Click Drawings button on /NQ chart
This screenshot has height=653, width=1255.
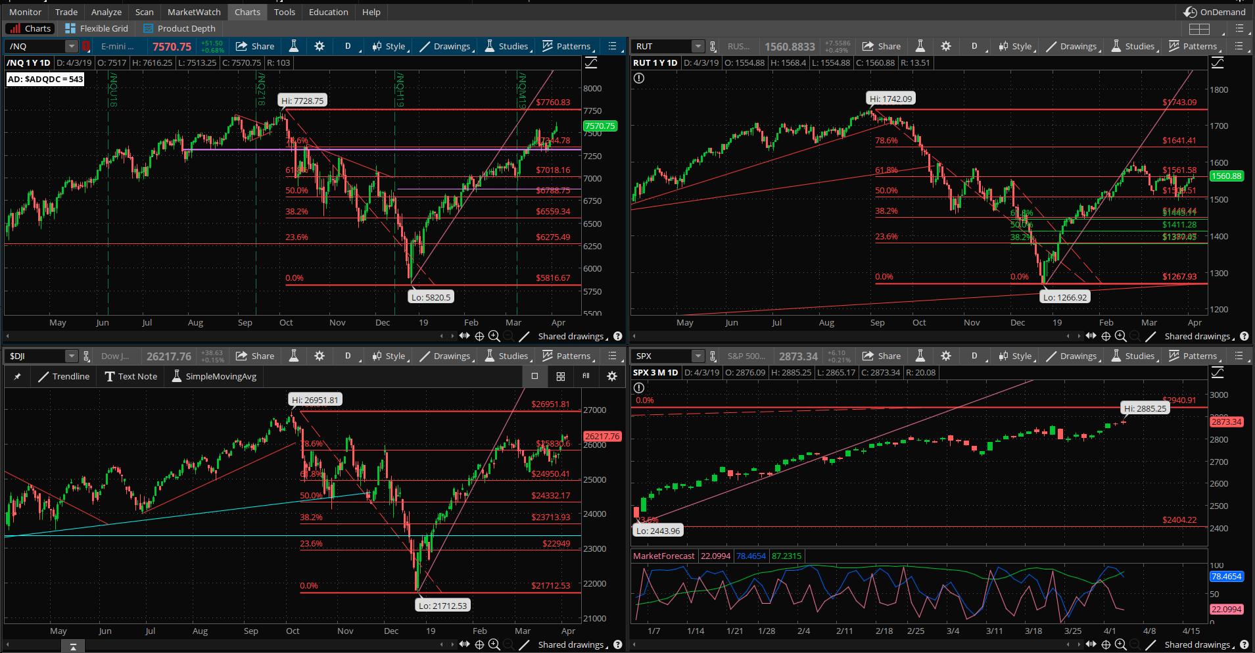coord(445,46)
